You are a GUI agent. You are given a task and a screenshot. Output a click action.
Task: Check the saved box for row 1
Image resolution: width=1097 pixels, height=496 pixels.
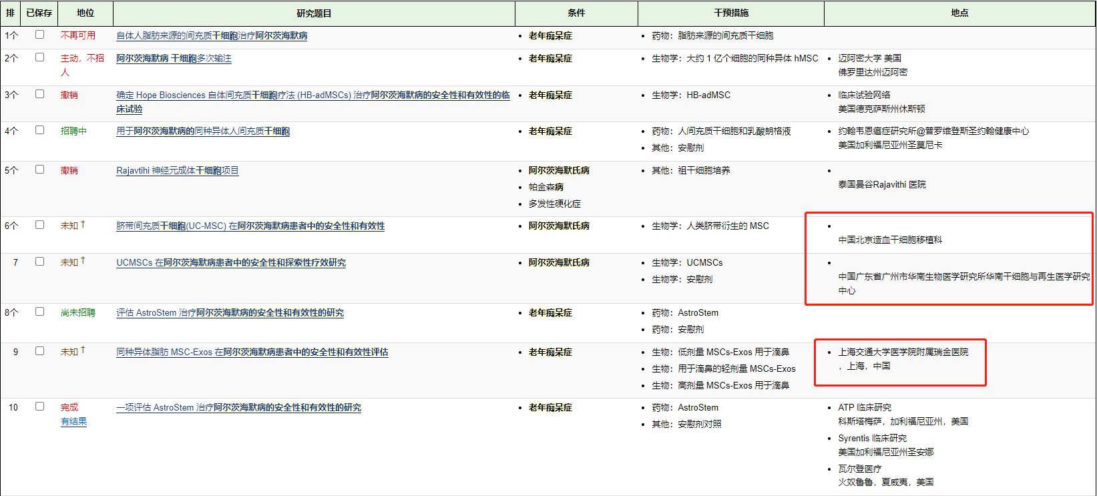(40, 35)
